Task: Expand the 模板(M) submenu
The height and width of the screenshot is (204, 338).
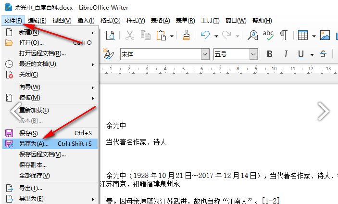Action: [50, 98]
